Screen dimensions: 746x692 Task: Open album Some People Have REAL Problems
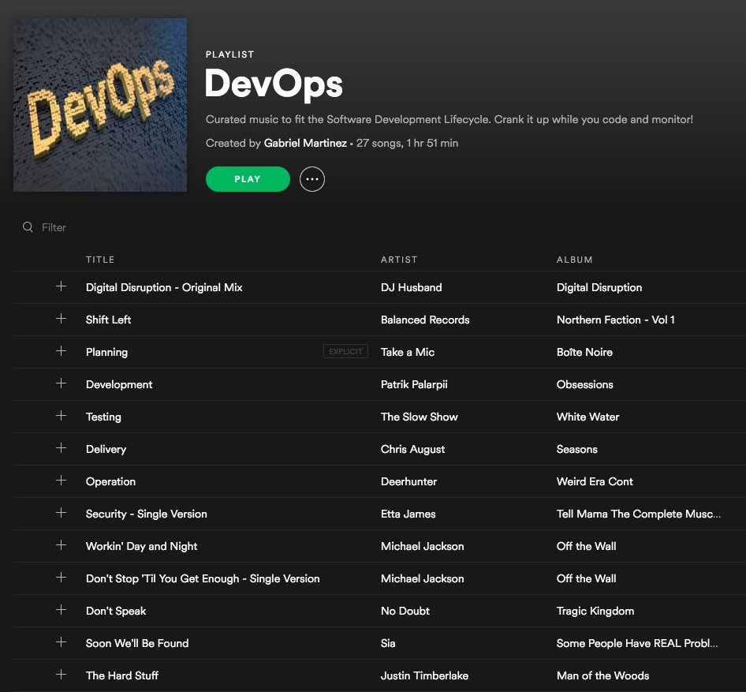(x=637, y=643)
